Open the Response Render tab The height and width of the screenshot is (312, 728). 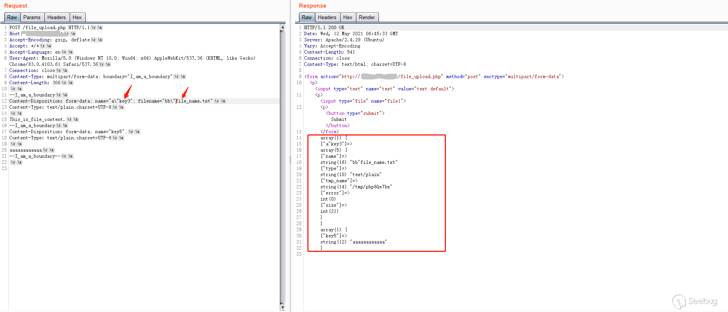[x=367, y=17]
